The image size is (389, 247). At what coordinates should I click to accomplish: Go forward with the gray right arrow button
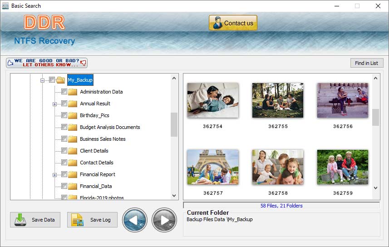[164, 220]
